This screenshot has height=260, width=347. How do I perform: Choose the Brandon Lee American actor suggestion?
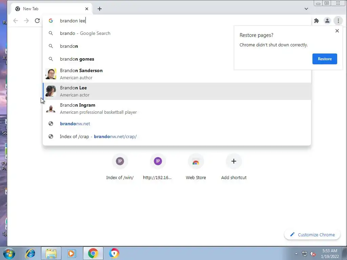pyautogui.click(x=177, y=91)
